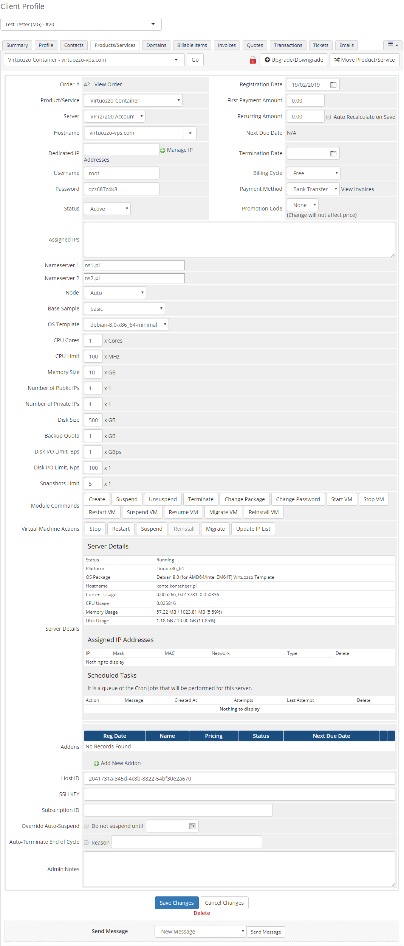
Task: Click the Memory Size field
Action: pyautogui.click(x=93, y=372)
